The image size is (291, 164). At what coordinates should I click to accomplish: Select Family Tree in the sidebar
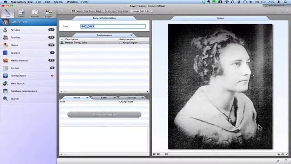tap(28, 22)
